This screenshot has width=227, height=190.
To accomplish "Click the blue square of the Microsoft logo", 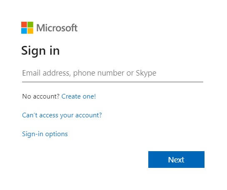I will click(x=24, y=31).
